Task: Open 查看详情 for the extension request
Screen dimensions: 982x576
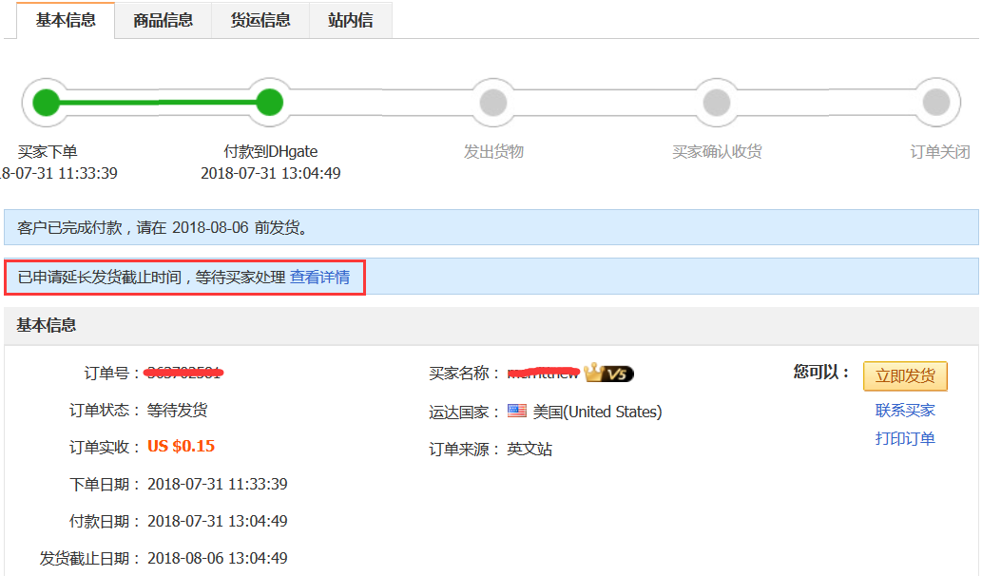Action: [x=319, y=278]
